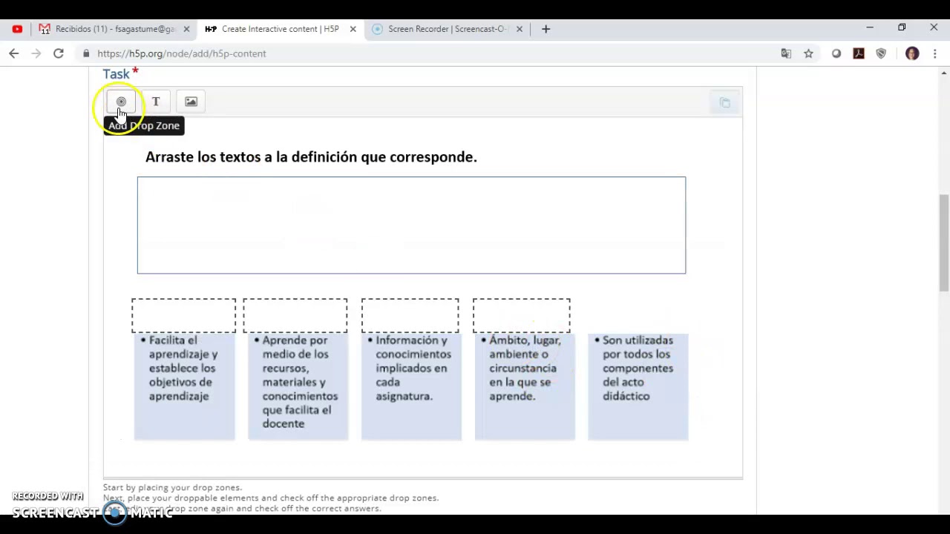Select the 'Facilita el aprendizaje' text card
Screen dimensions: 950x534
pyautogui.click(x=184, y=387)
